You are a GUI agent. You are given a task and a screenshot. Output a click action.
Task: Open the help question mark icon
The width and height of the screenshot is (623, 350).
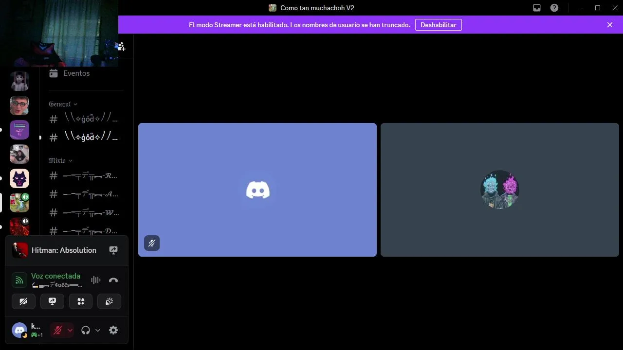pyautogui.click(x=554, y=8)
